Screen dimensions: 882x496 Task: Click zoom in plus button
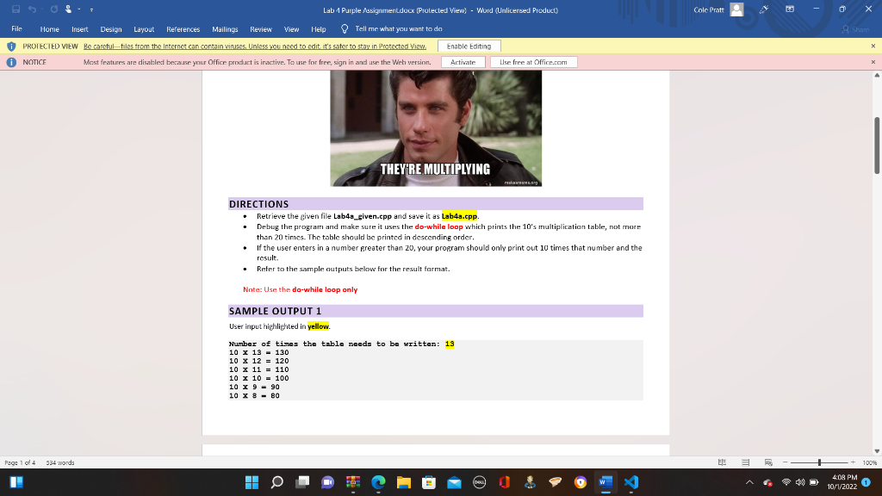[x=853, y=462]
